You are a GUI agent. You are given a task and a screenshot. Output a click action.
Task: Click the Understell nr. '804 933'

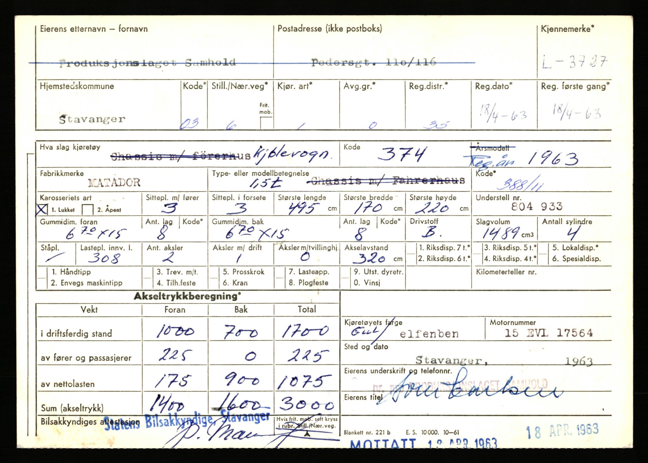[537, 207]
